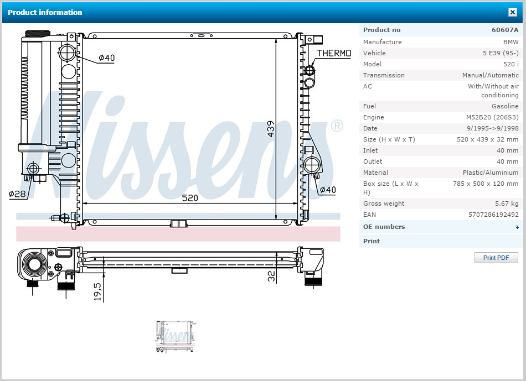Select the With/Without air conditioning value

(493, 91)
